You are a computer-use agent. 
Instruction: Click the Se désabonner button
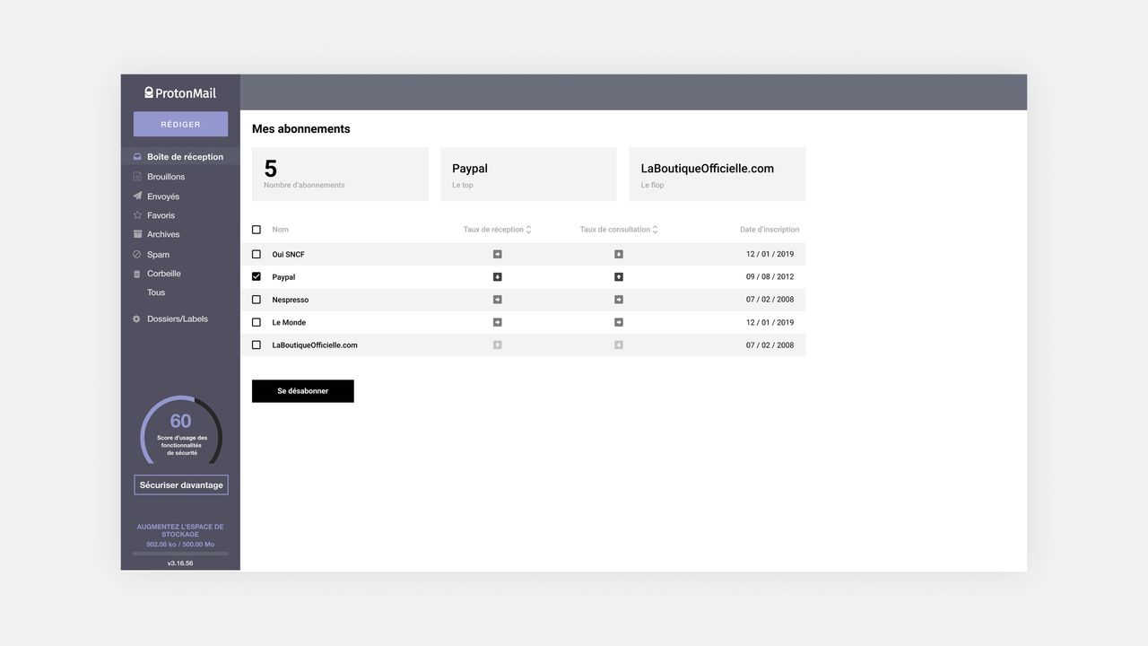coord(303,391)
